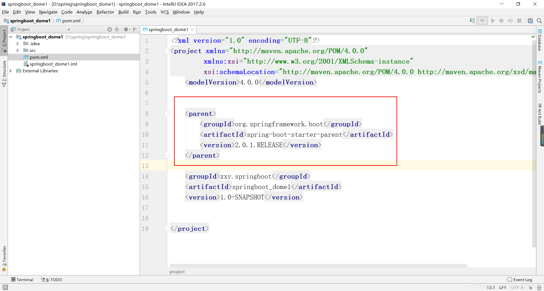Toggle the Z: Structure tool window
Screen dimensions: 544x291
[x=4, y=73]
